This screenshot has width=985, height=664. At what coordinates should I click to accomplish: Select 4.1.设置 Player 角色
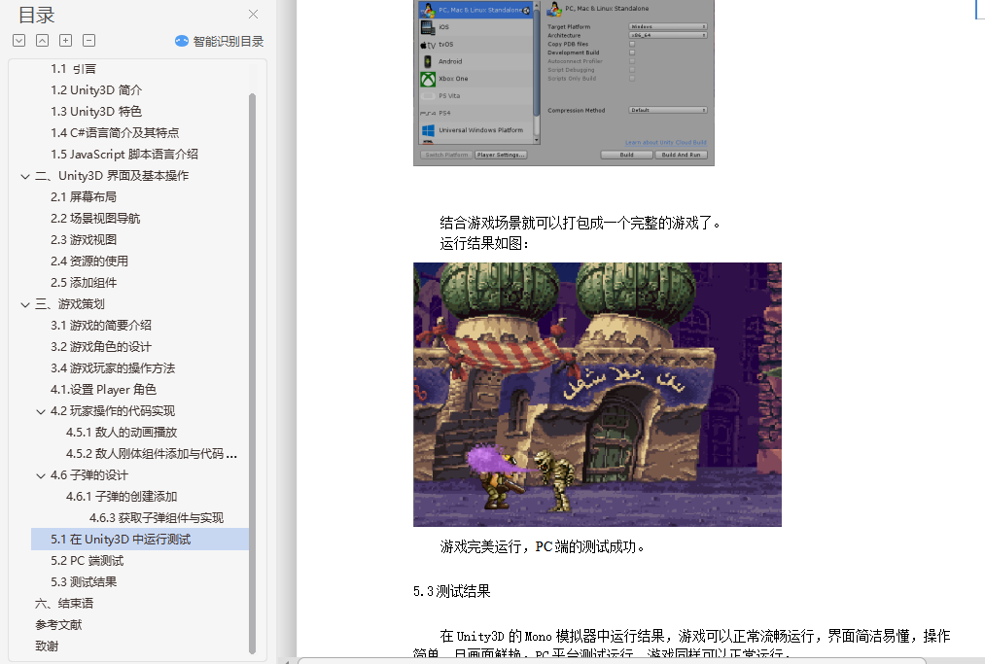click(x=103, y=390)
